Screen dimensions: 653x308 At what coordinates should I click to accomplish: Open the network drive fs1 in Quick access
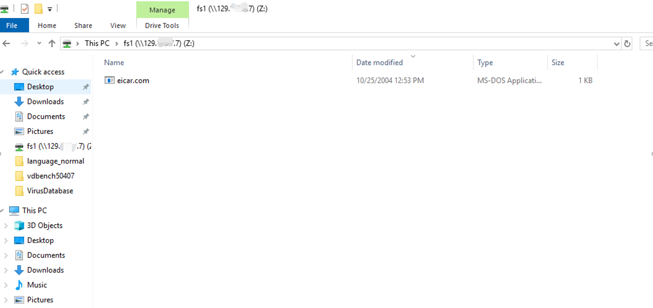53,146
